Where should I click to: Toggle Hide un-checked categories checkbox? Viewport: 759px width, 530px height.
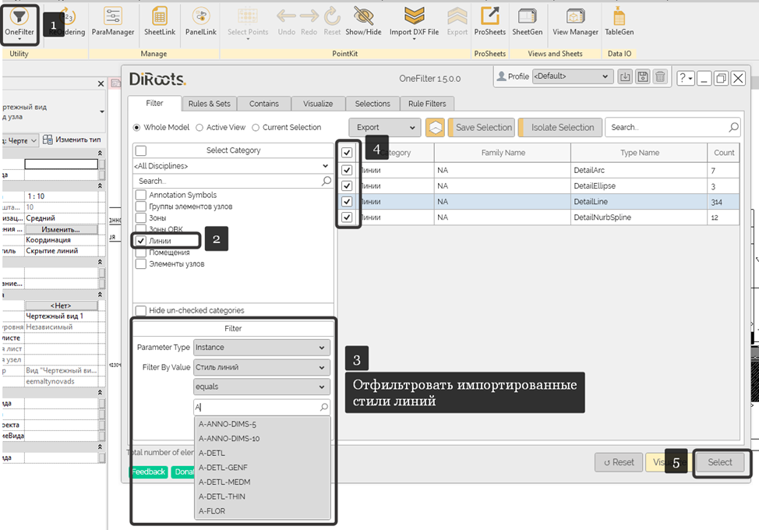tap(141, 310)
